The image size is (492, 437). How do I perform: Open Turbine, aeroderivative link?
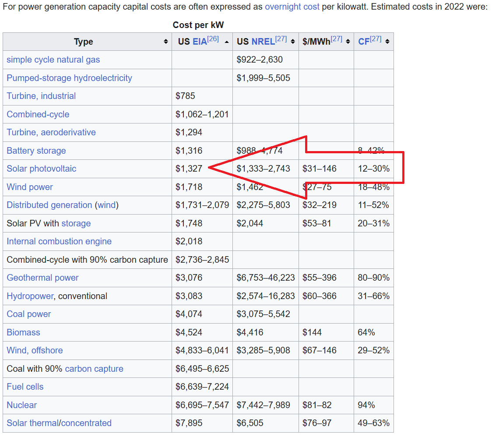[51, 132]
